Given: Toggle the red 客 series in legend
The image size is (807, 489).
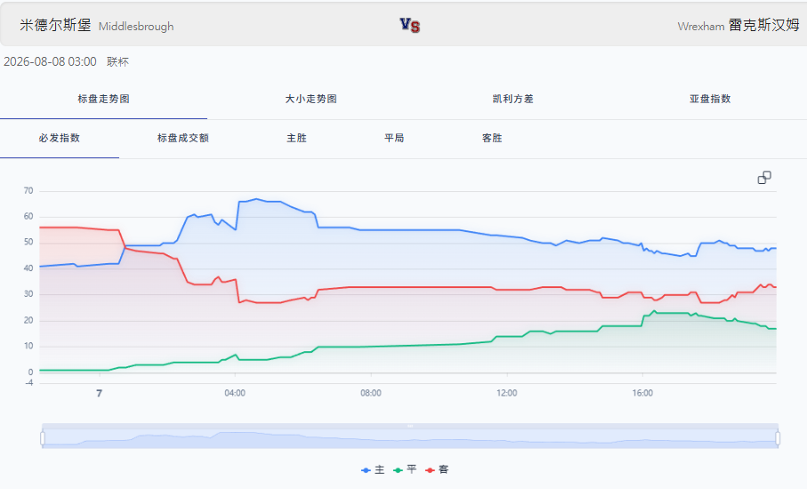Looking at the screenshot, I should click(x=437, y=470).
